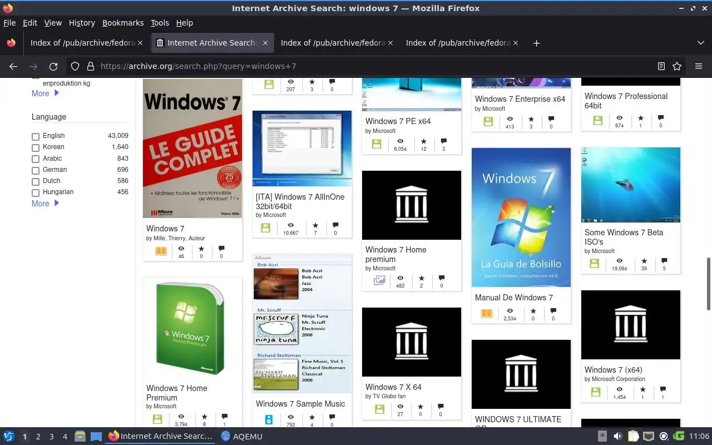Click the Manual De Windows 7 cover image

click(x=521, y=217)
